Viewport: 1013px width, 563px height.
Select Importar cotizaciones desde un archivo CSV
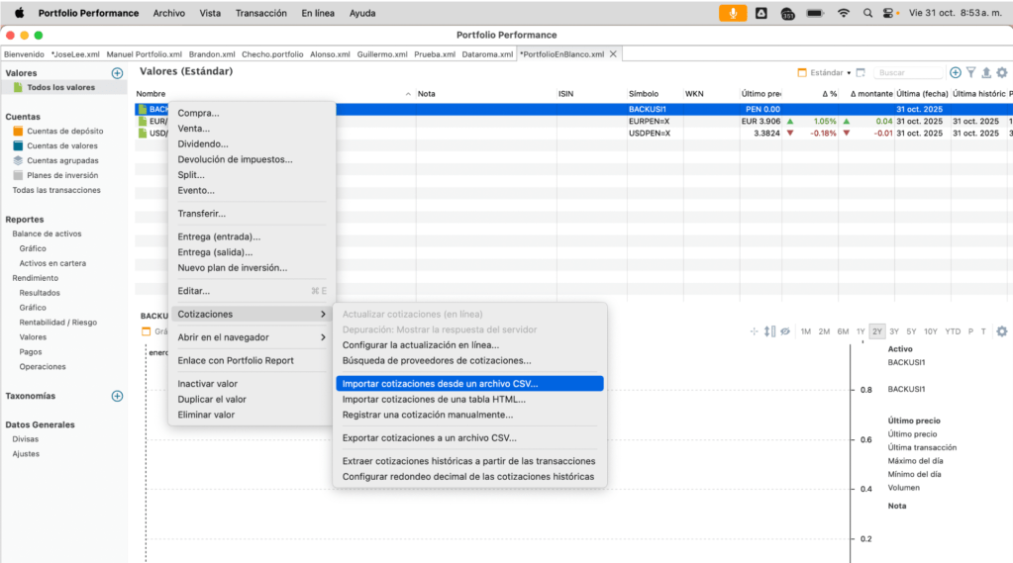[x=440, y=383]
